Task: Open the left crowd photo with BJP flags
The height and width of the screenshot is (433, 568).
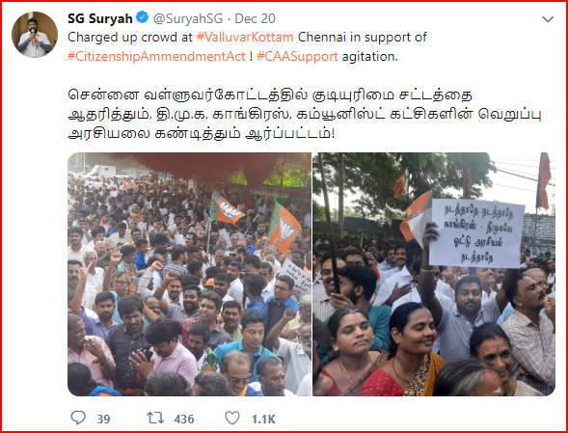Action: [x=189, y=274]
